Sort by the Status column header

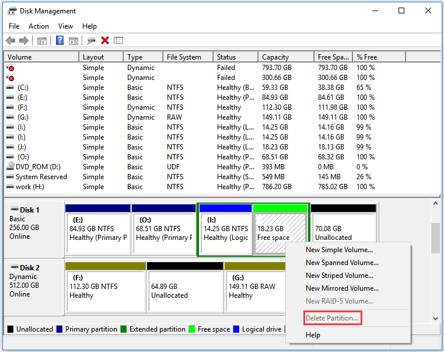[x=236, y=57]
